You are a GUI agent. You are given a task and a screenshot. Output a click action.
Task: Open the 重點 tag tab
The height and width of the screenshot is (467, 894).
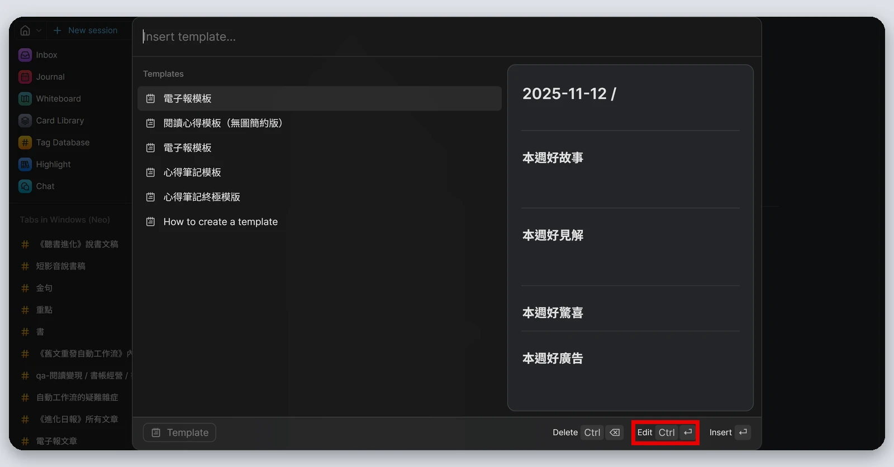click(x=37, y=310)
